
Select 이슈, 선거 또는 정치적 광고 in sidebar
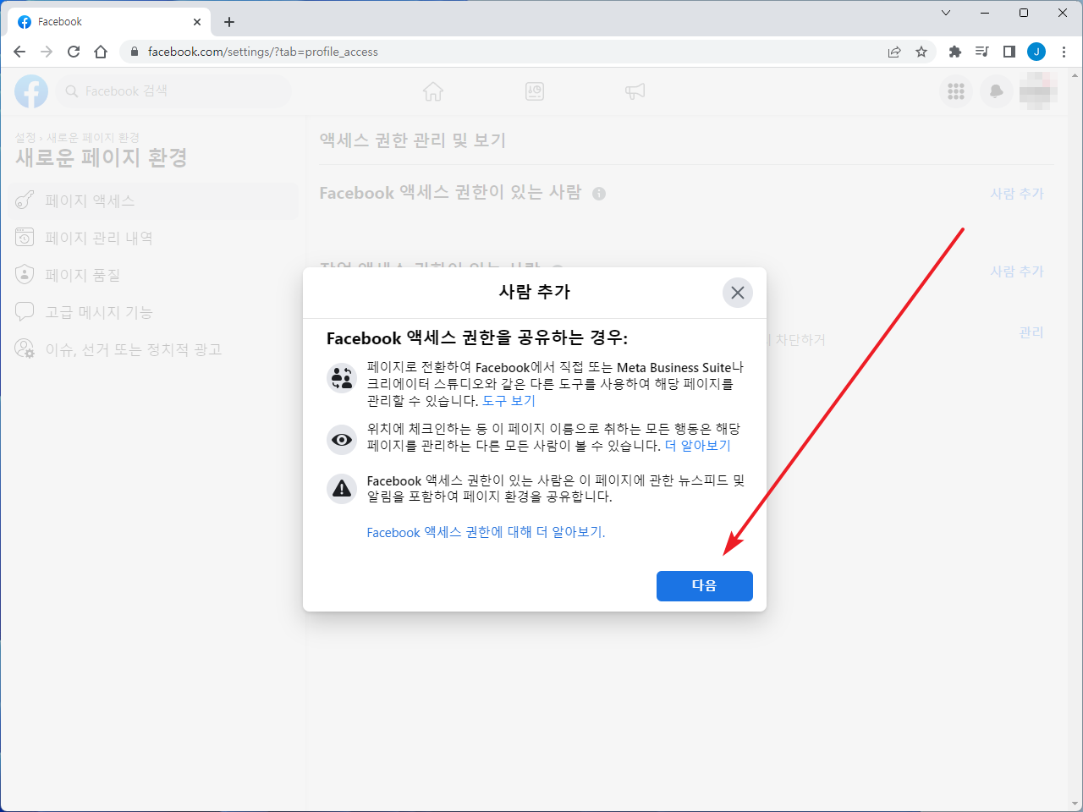pyautogui.click(x=153, y=349)
